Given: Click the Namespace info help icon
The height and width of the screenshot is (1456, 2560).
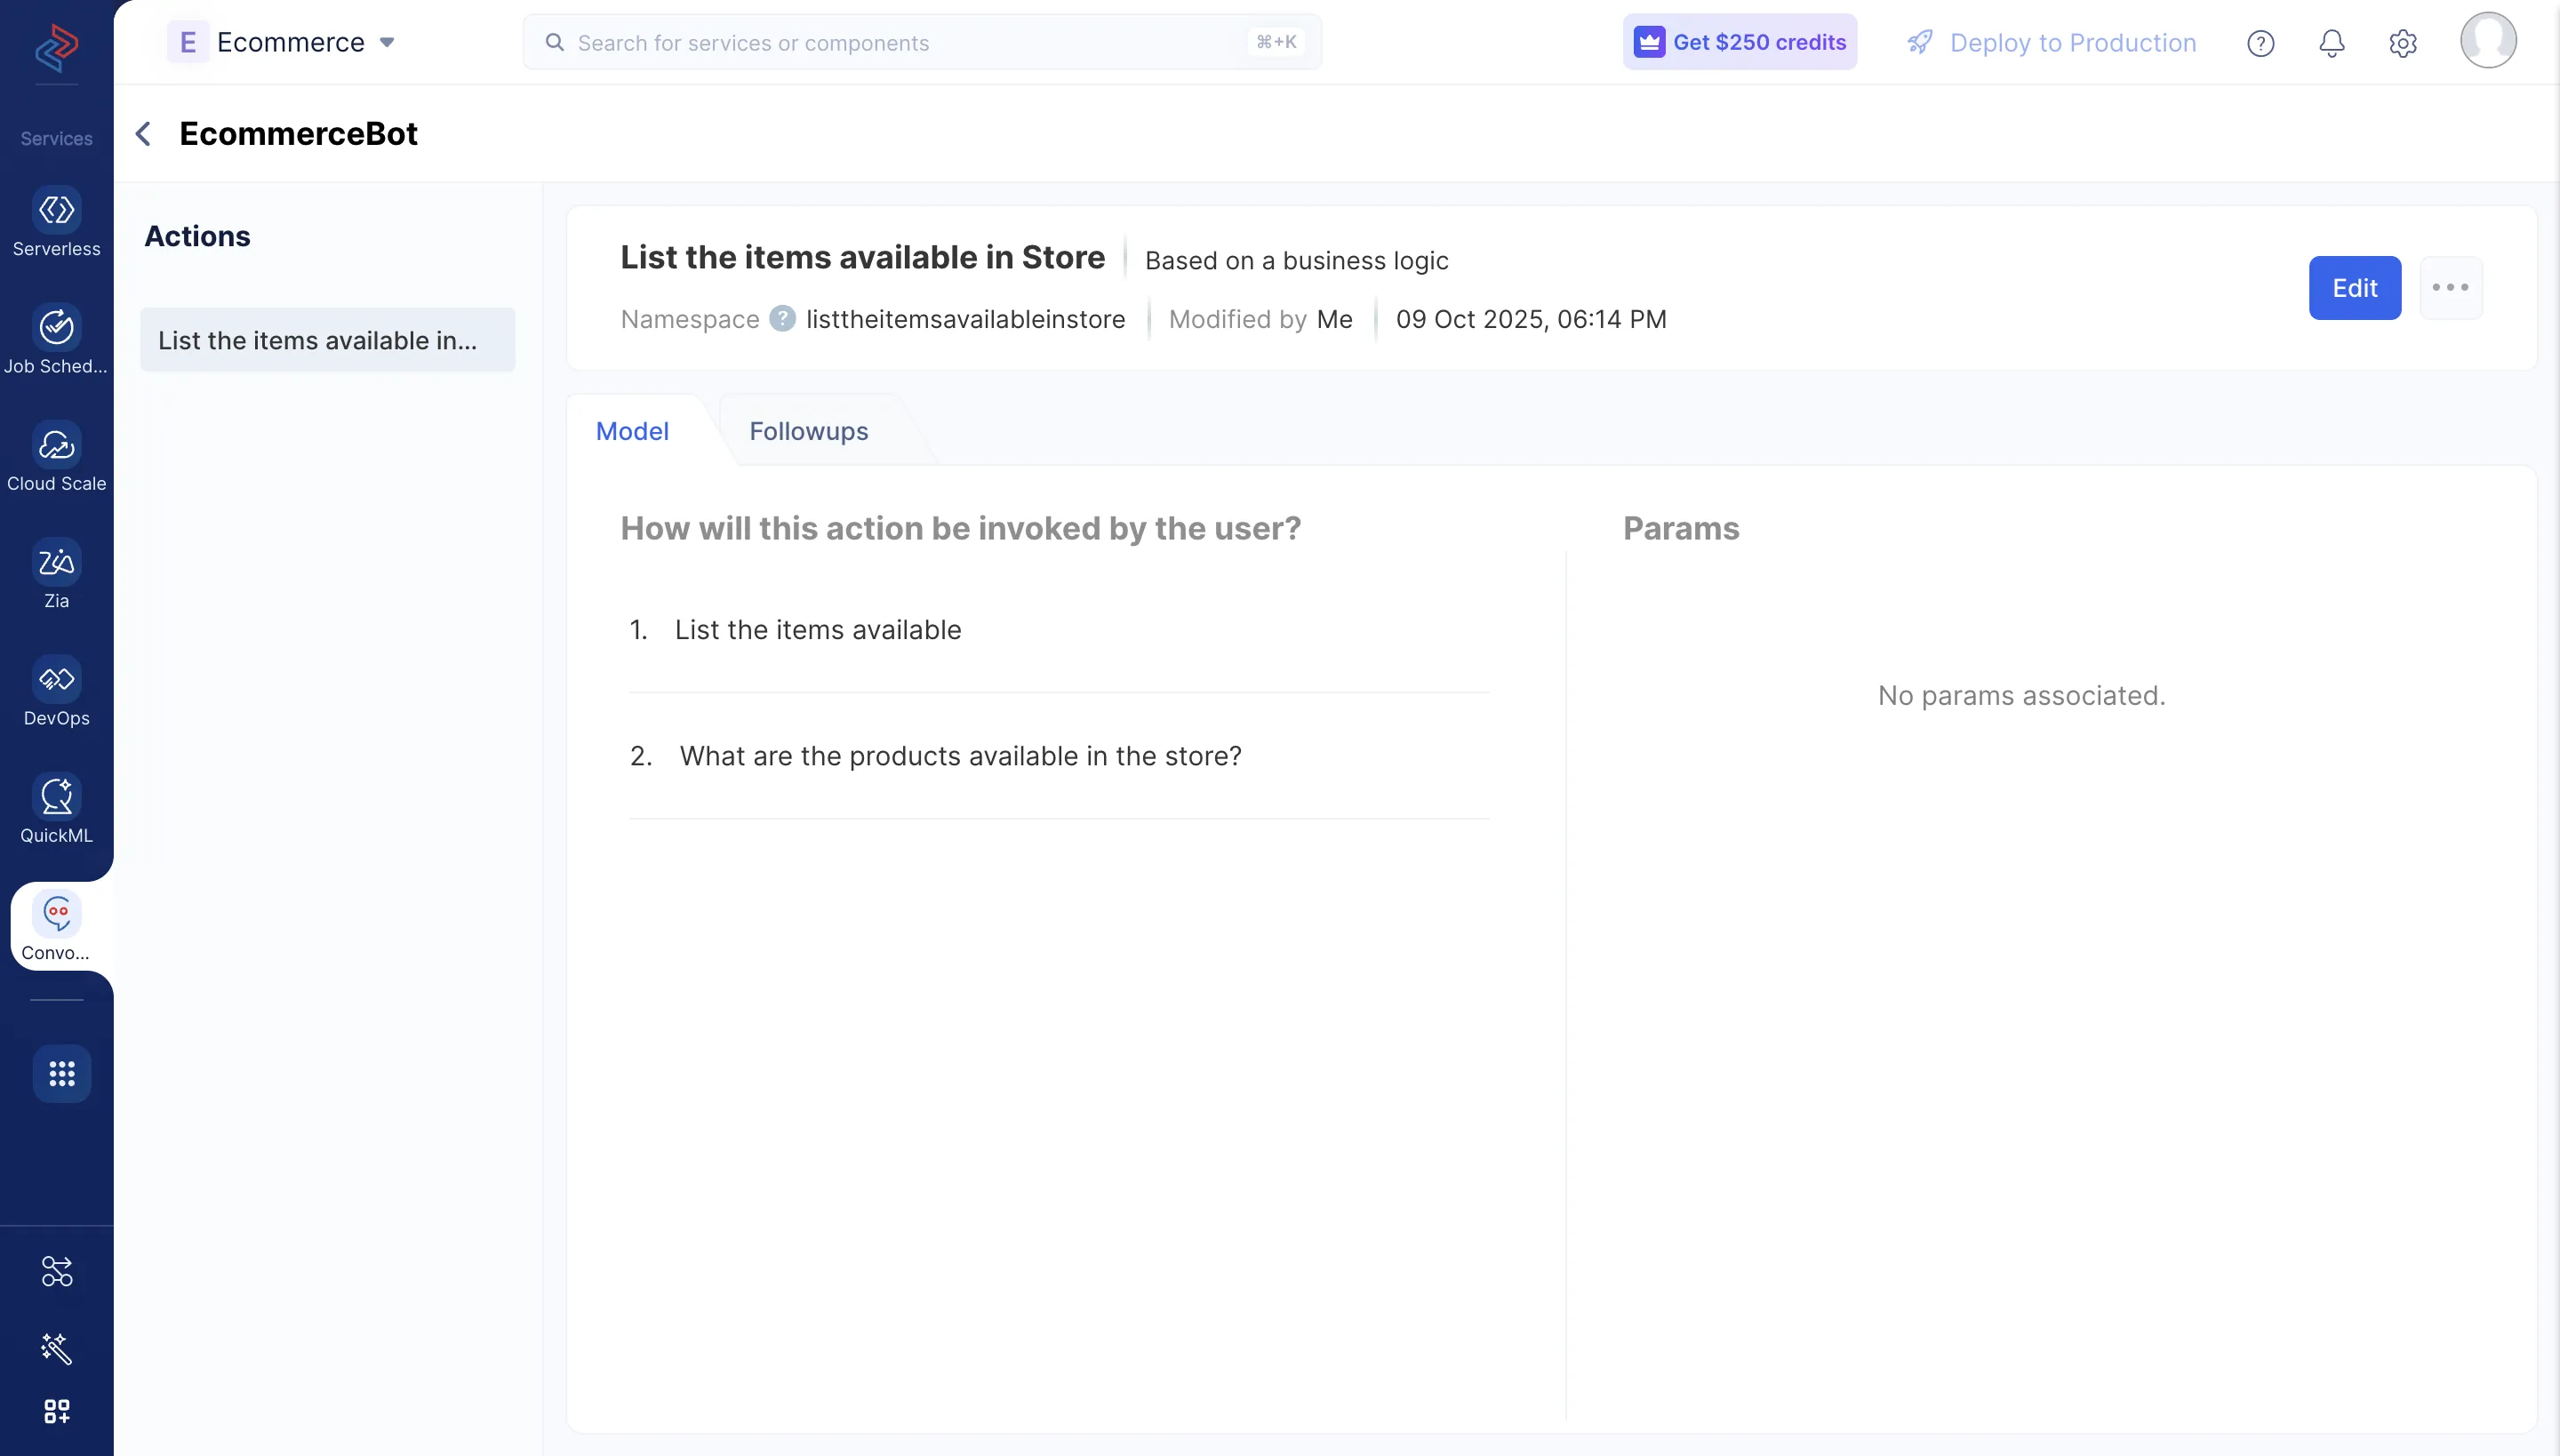Looking at the screenshot, I should pos(782,318).
